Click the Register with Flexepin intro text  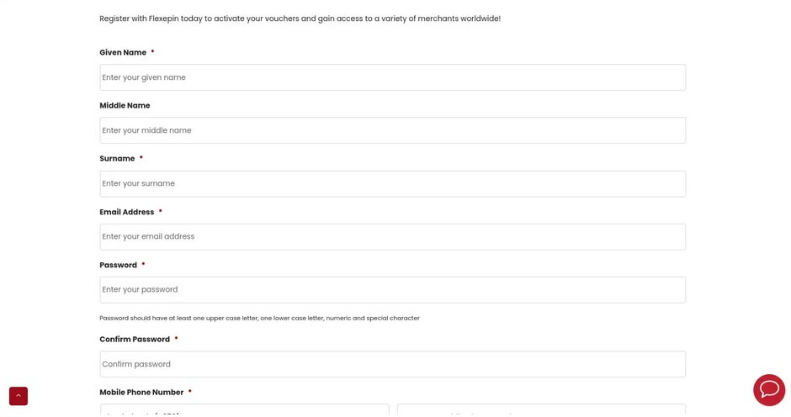click(x=300, y=18)
